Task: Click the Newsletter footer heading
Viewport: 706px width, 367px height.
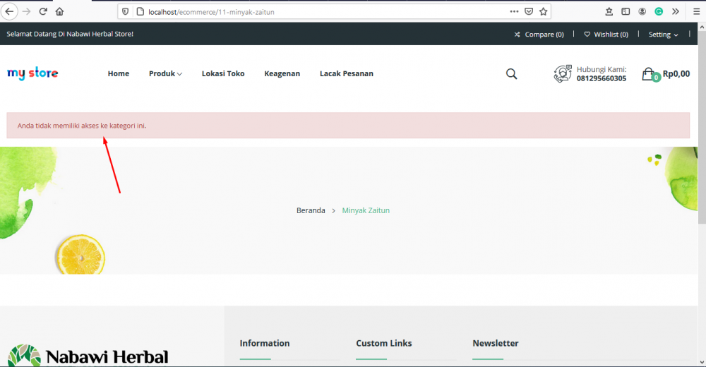Action: pyautogui.click(x=496, y=343)
